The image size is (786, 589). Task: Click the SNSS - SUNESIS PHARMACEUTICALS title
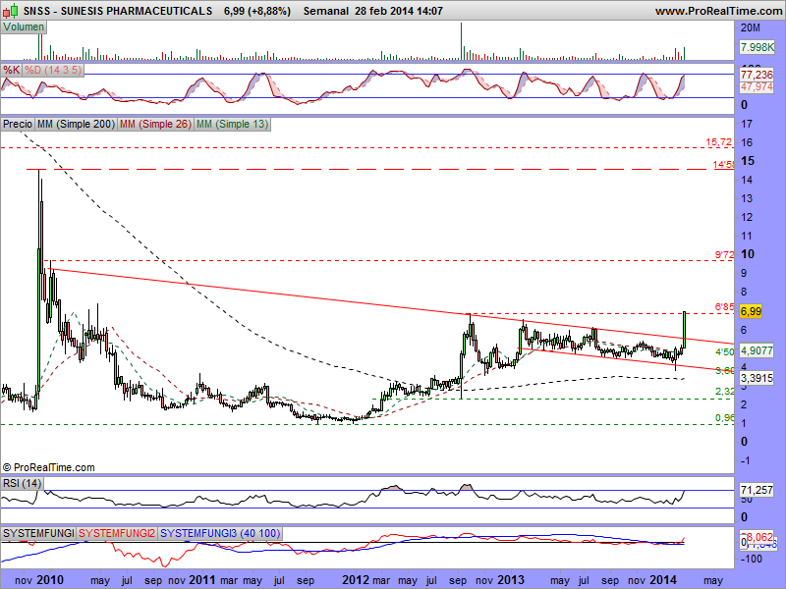[x=118, y=11]
